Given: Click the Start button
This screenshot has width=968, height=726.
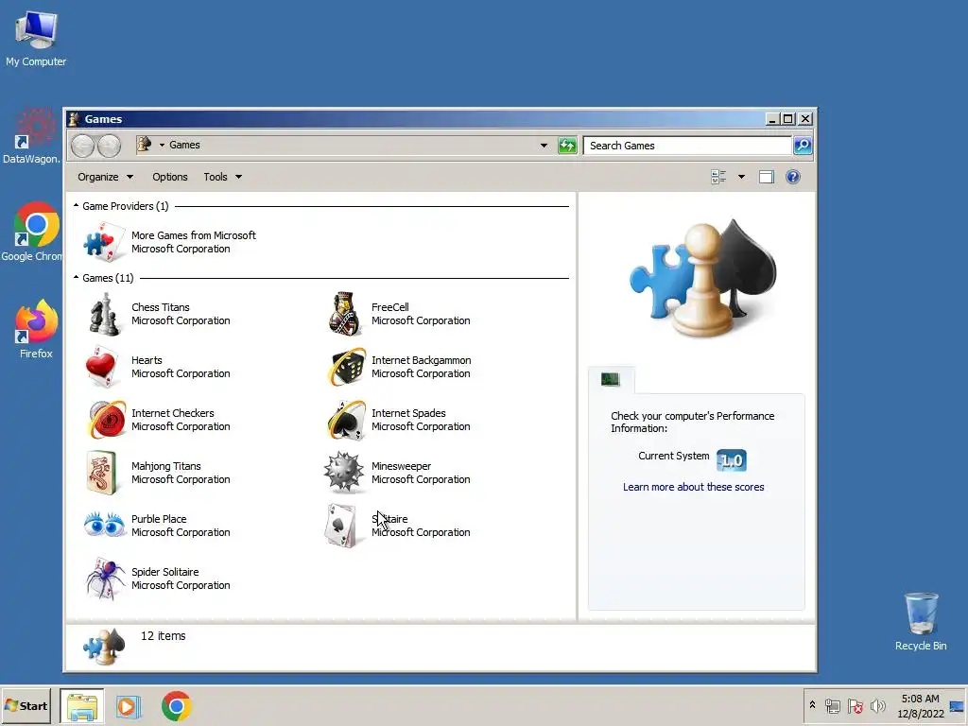Looking at the screenshot, I should 26,705.
